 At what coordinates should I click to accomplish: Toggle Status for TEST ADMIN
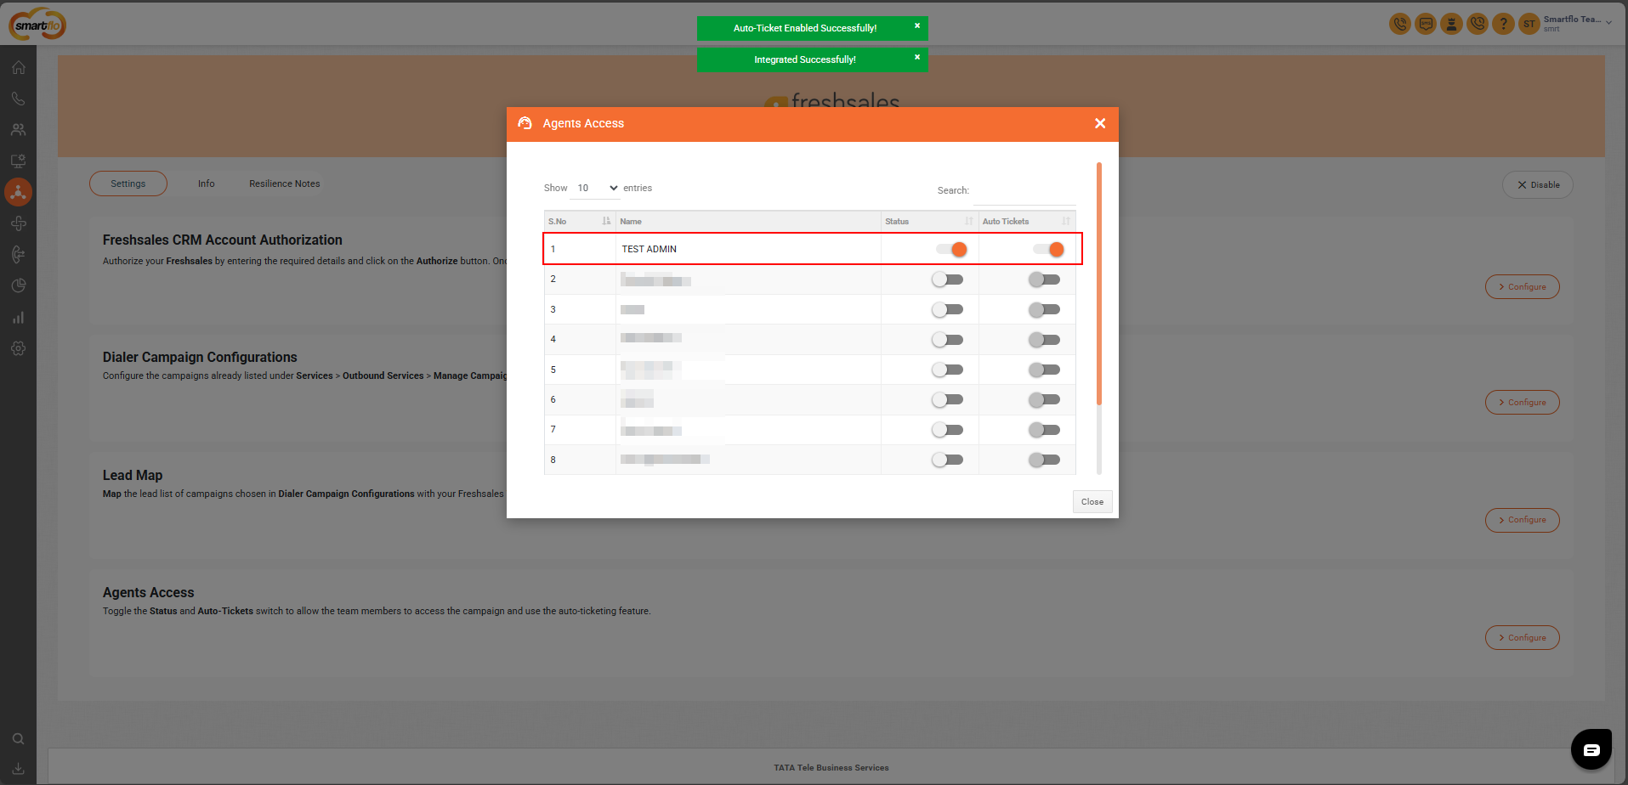tap(951, 249)
